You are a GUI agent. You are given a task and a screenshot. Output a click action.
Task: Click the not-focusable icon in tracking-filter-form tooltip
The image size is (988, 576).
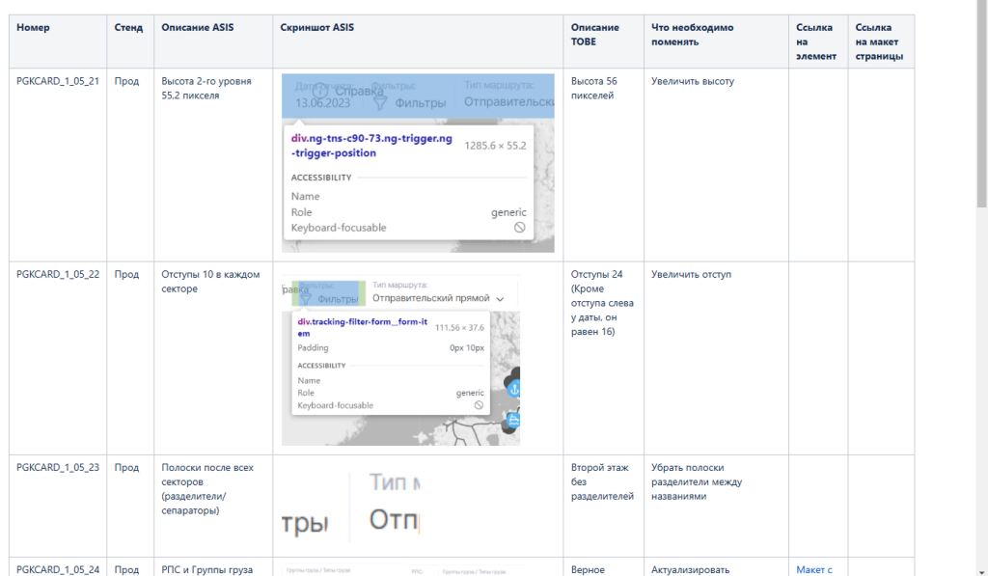[x=477, y=405]
